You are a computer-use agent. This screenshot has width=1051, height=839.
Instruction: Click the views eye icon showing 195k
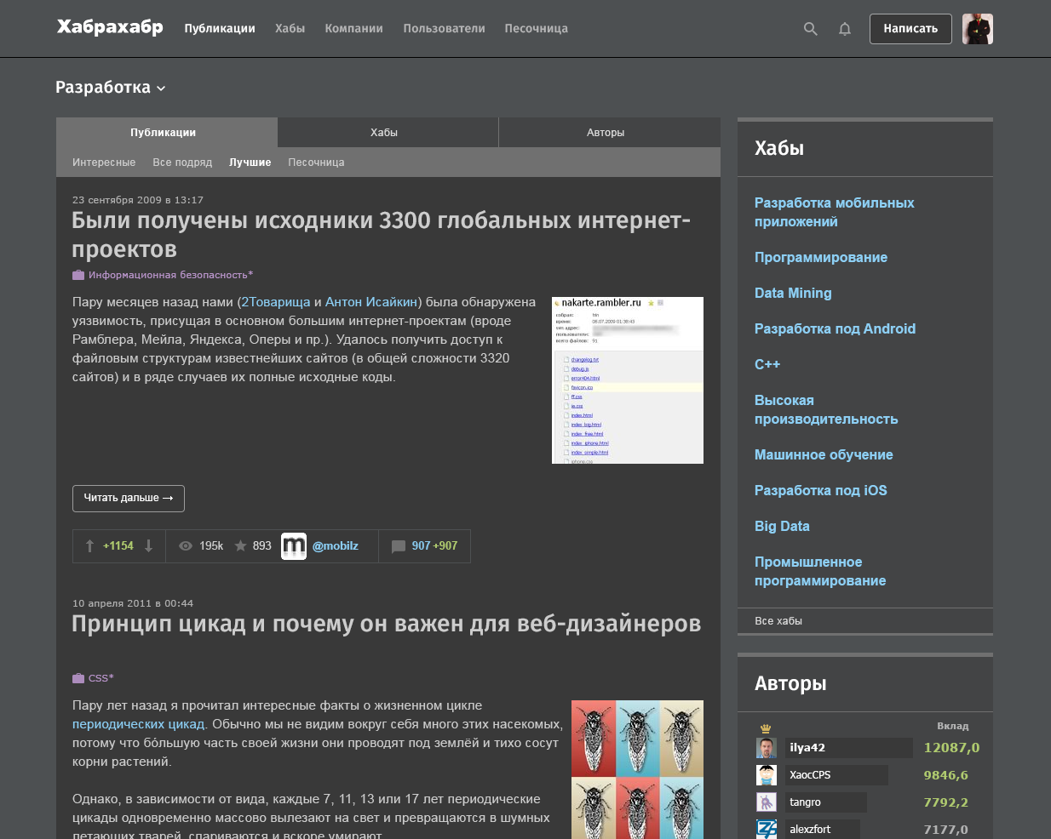coord(186,545)
